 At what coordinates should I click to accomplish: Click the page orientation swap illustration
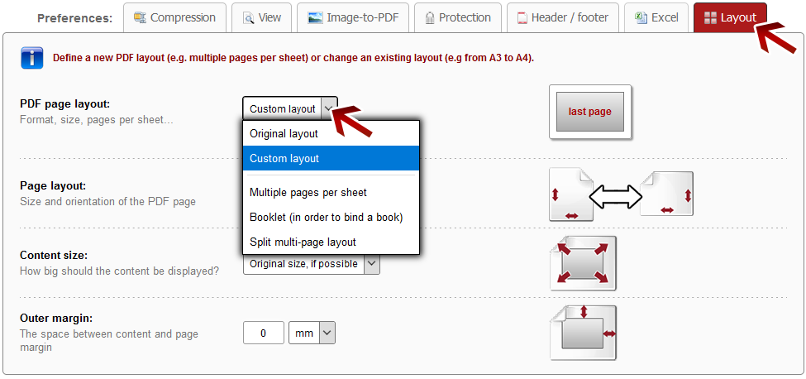click(x=620, y=195)
